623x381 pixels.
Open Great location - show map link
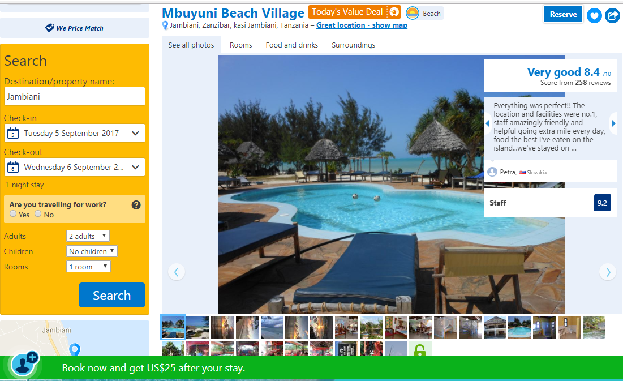coord(362,25)
